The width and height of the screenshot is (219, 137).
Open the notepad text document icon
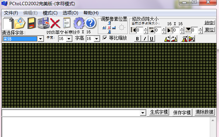(67, 23)
